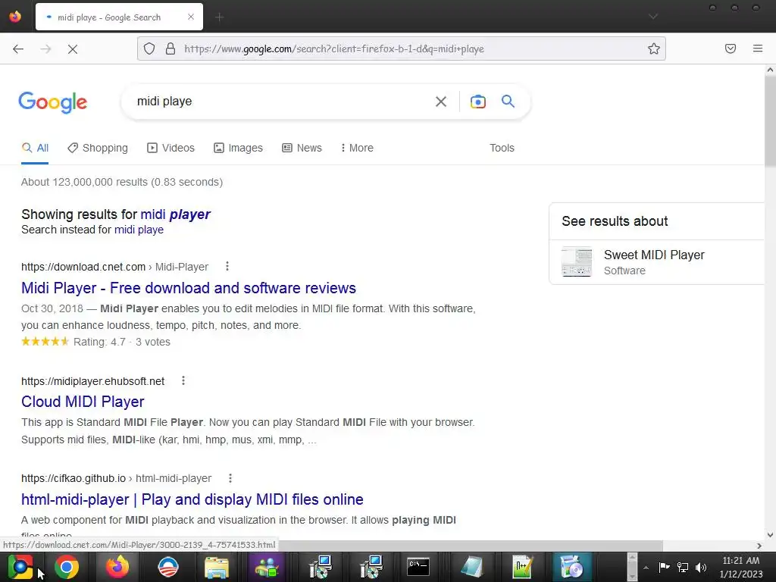This screenshot has width=776, height=582.
Task: Open the Obama logo taskbar app
Action: (168, 567)
